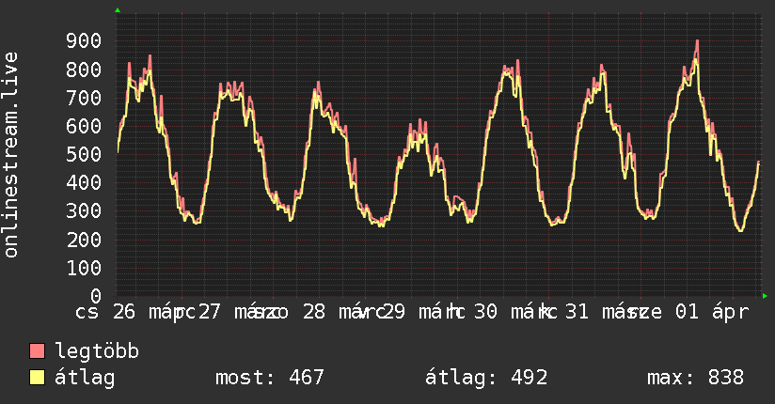Click the 200 y-axis label
The image size is (775, 404).
[84, 240]
